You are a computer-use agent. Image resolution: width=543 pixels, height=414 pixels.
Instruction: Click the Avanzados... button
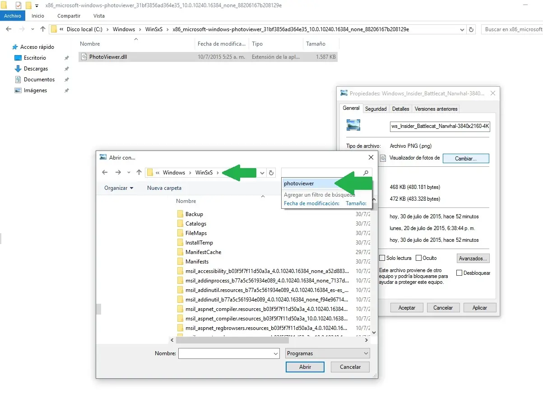(x=473, y=259)
